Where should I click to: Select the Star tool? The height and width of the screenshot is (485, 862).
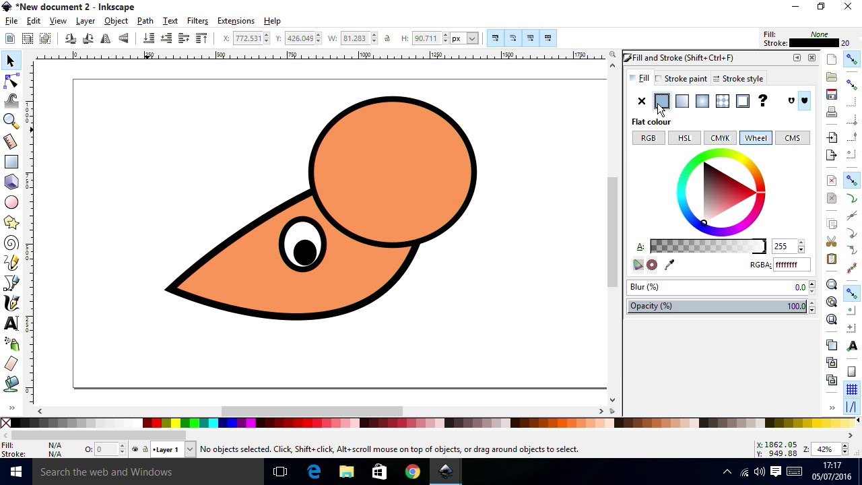pyautogui.click(x=11, y=222)
